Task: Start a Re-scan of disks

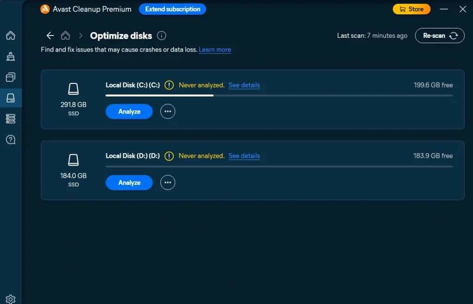Action: coord(440,36)
